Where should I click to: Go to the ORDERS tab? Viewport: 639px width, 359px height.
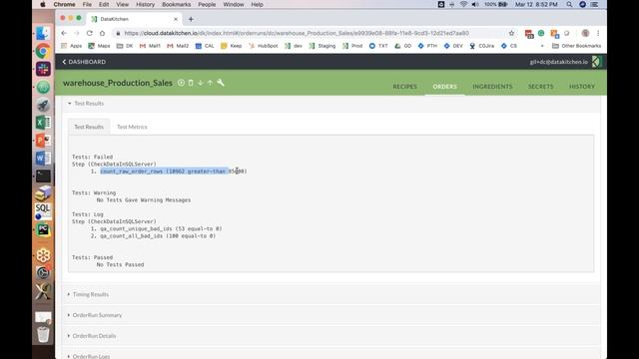444,87
